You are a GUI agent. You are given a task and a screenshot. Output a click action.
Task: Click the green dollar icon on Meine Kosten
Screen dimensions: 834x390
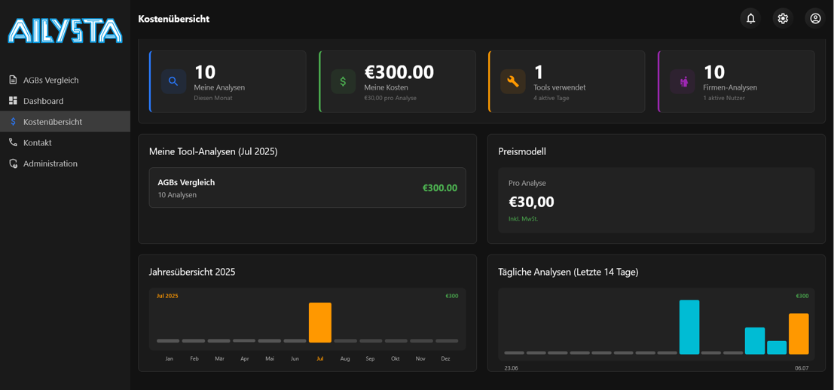(343, 81)
